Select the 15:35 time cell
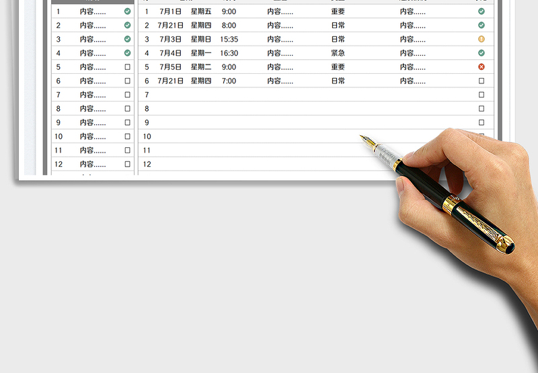 [x=229, y=39]
